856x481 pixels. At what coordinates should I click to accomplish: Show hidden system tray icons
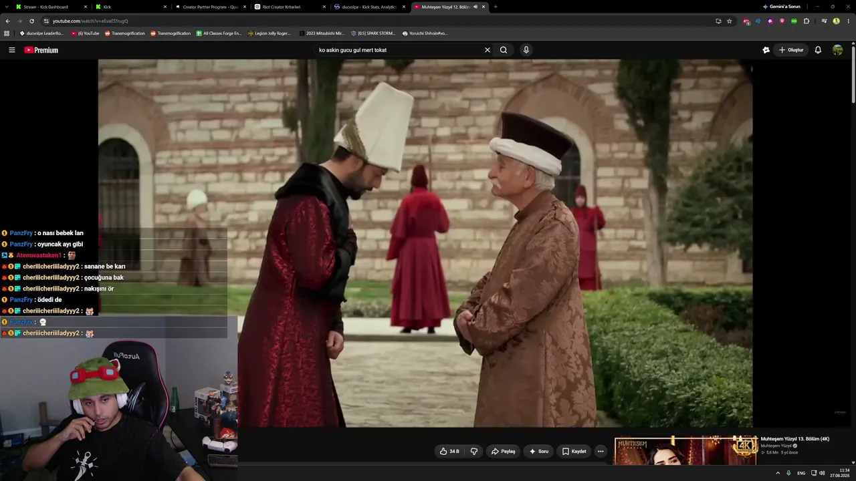pos(778,473)
